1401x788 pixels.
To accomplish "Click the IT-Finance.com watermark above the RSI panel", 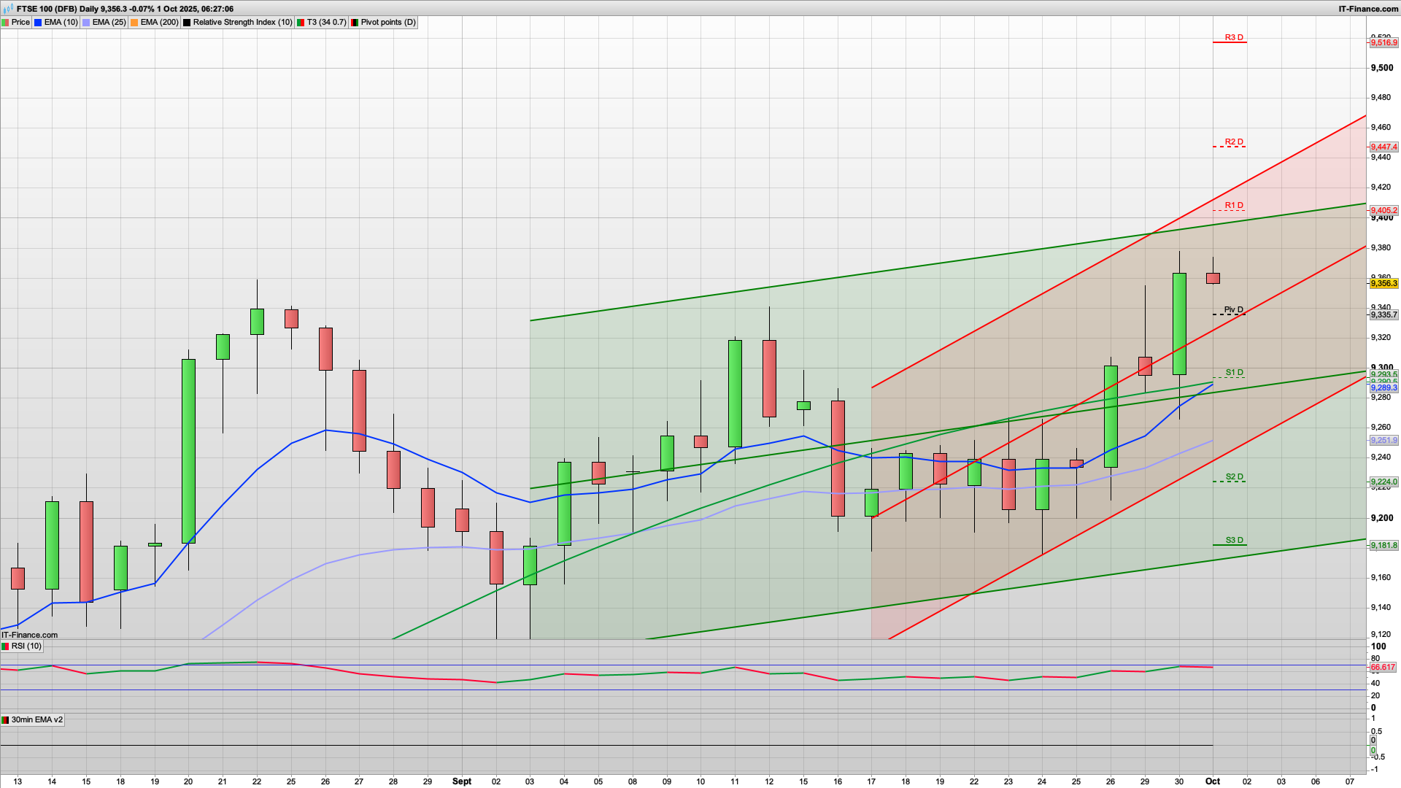I will (x=29, y=635).
